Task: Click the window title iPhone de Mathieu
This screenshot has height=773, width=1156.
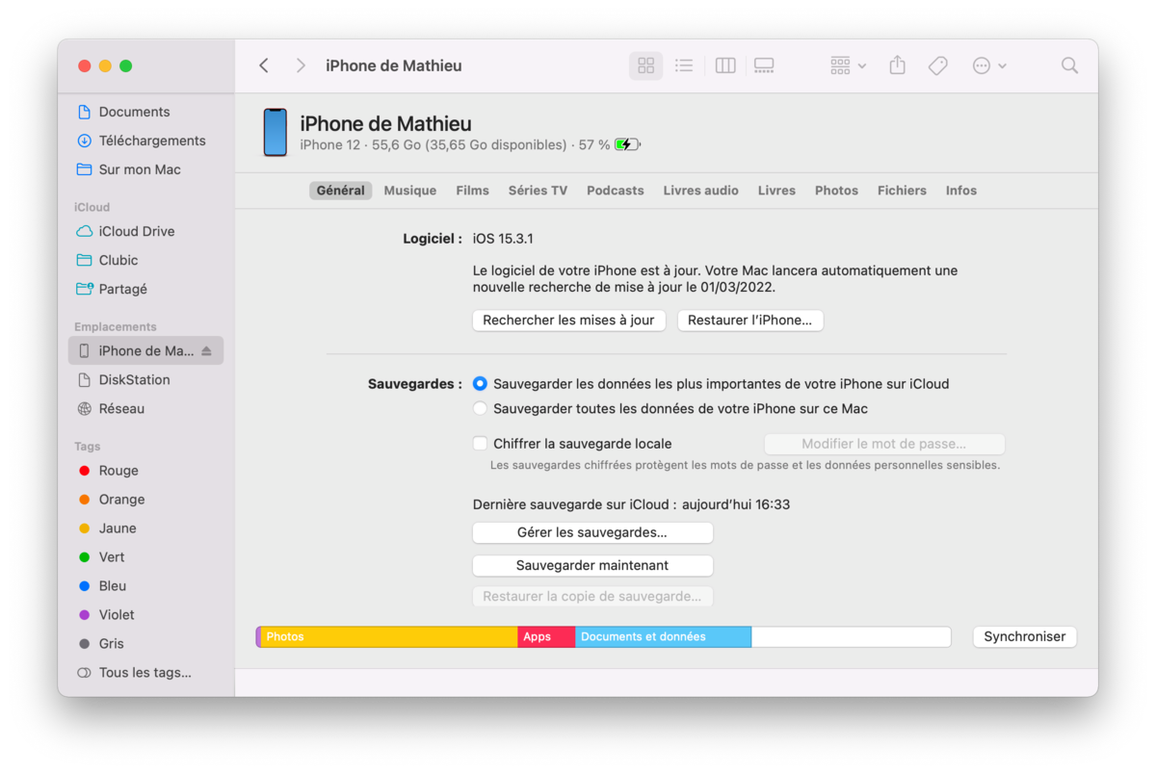Action: click(x=394, y=65)
